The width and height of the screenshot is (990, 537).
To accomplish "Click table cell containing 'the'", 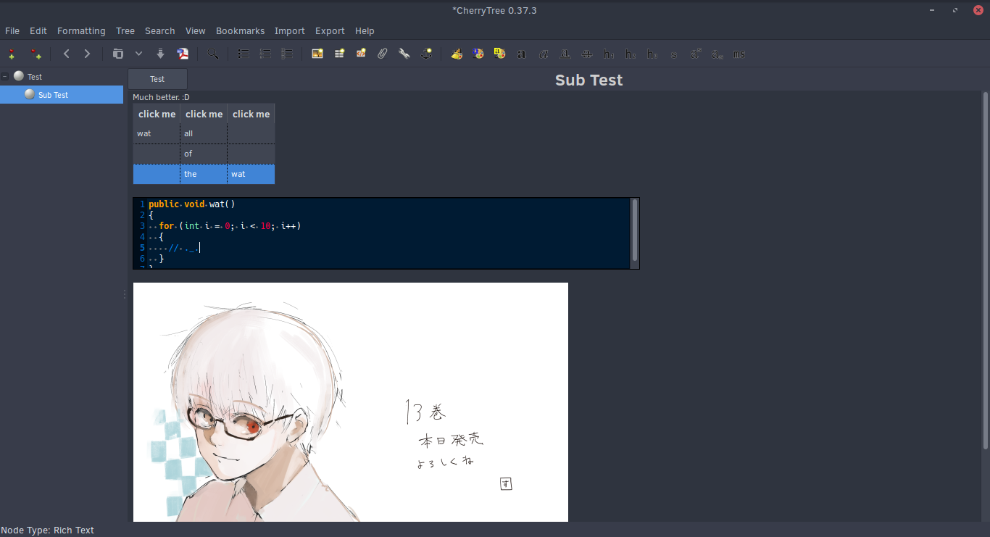I will [x=204, y=174].
